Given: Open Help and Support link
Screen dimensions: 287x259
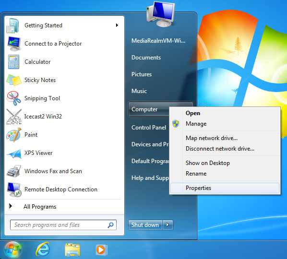Looking at the screenshot, I should click(x=150, y=178).
